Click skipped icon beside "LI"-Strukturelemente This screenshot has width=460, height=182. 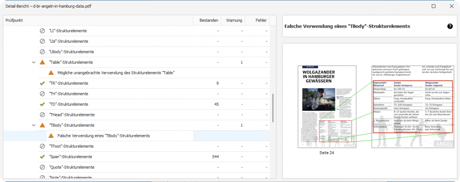pyautogui.click(x=42, y=31)
